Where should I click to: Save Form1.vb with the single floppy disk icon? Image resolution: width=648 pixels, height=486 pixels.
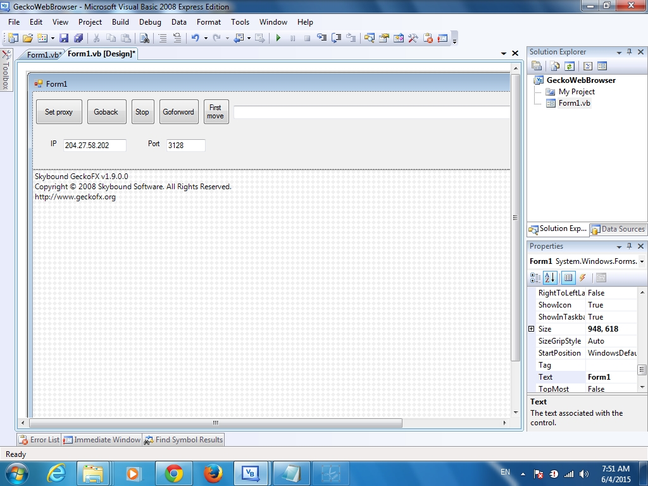point(64,38)
